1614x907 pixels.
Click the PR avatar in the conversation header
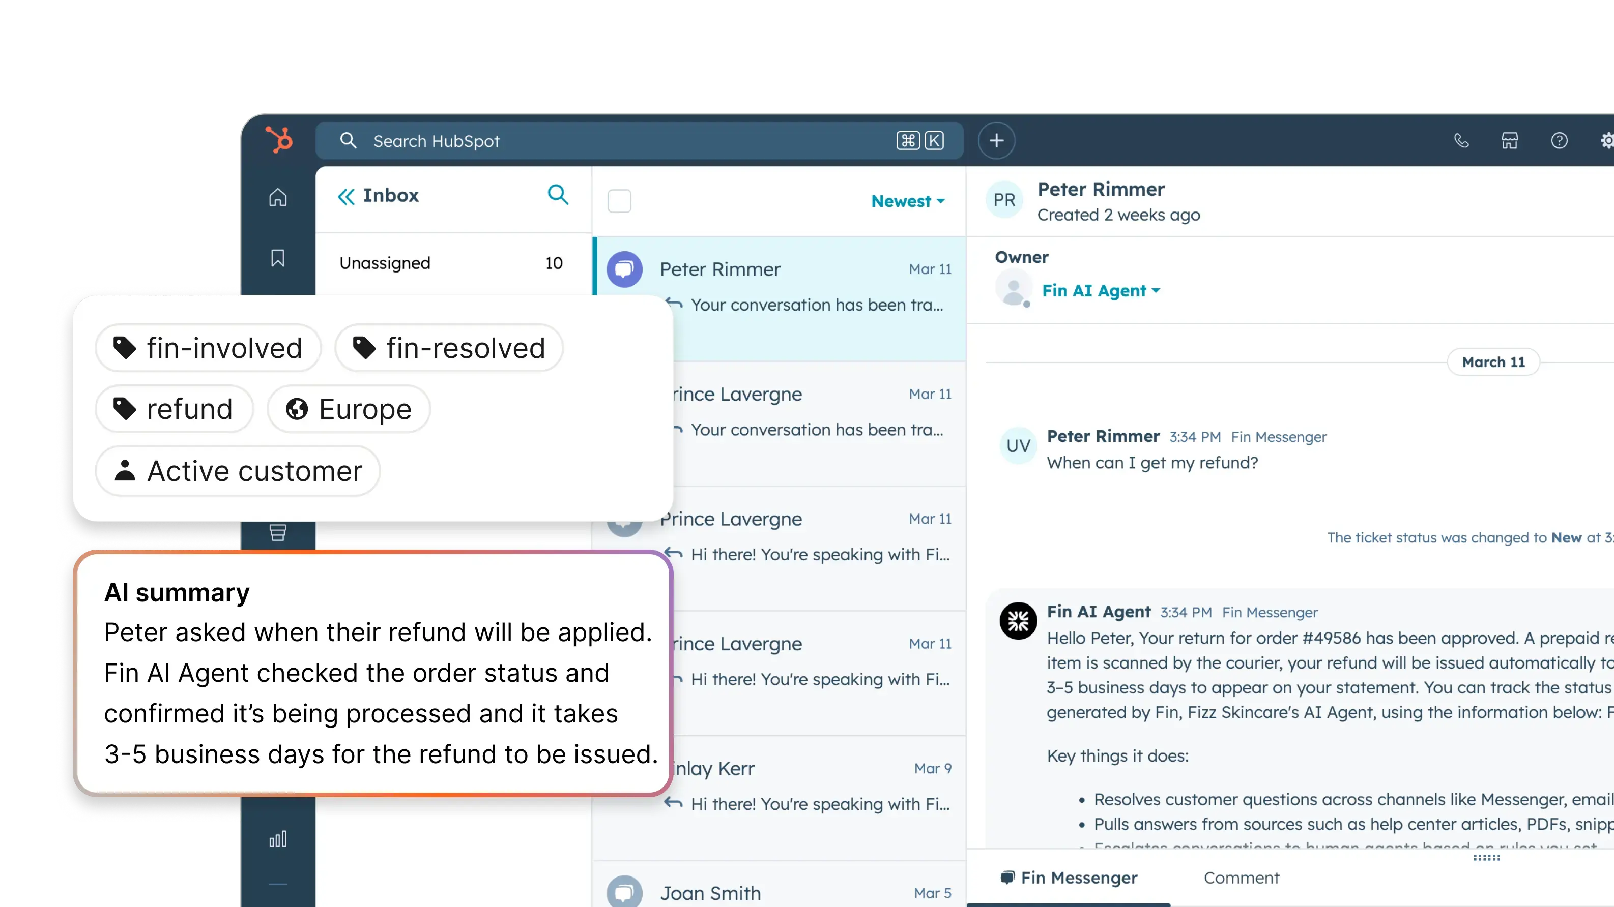click(x=1004, y=200)
